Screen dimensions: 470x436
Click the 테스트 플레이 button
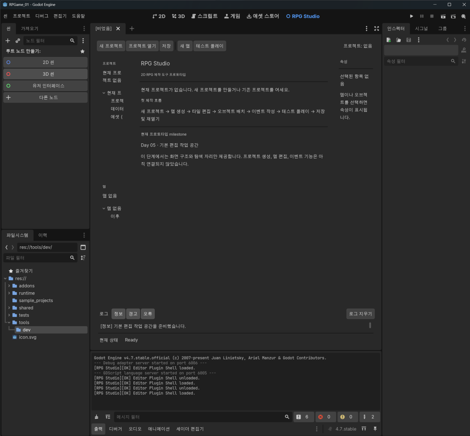point(209,46)
